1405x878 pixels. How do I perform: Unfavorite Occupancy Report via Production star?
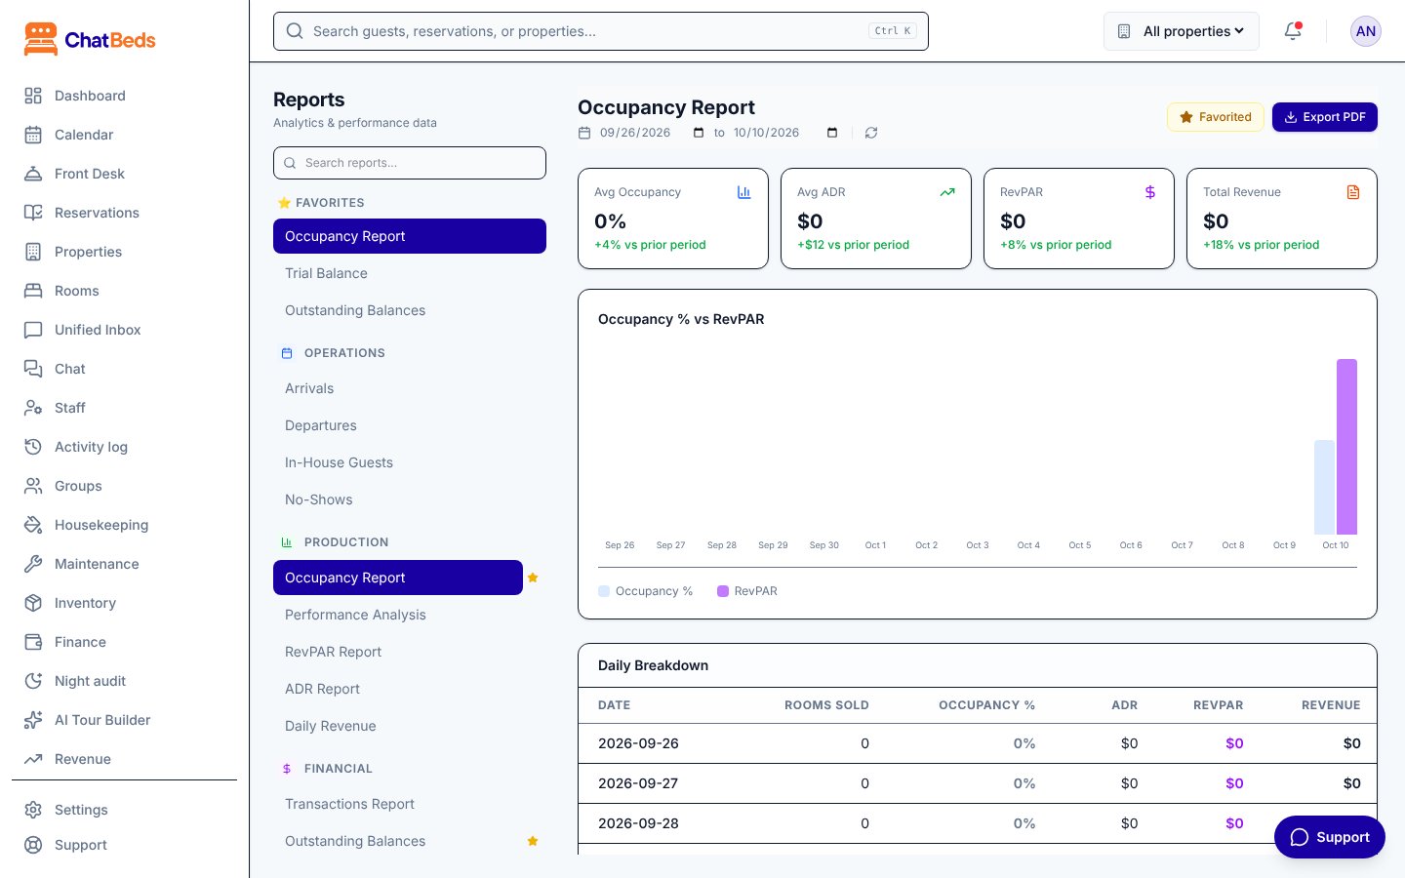tap(533, 578)
